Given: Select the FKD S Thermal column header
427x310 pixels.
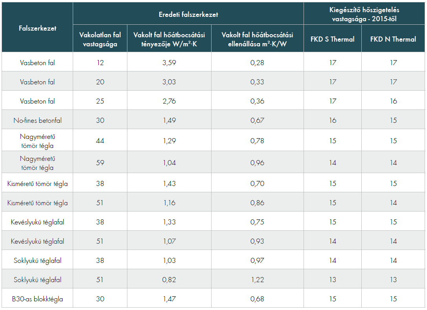Looking at the screenshot, I should point(333,39).
